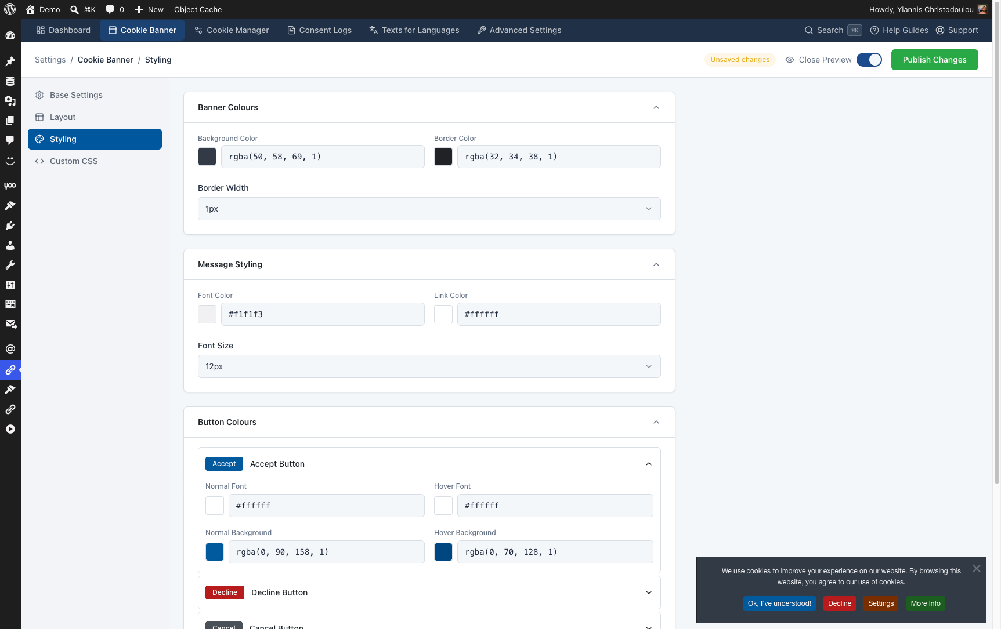Viewport: 1001px width, 629px height.
Task: Click Settings in the breadcrumb
Action: tap(50, 60)
